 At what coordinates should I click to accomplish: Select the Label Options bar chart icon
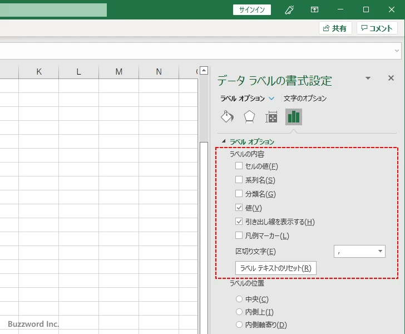[294, 116]
